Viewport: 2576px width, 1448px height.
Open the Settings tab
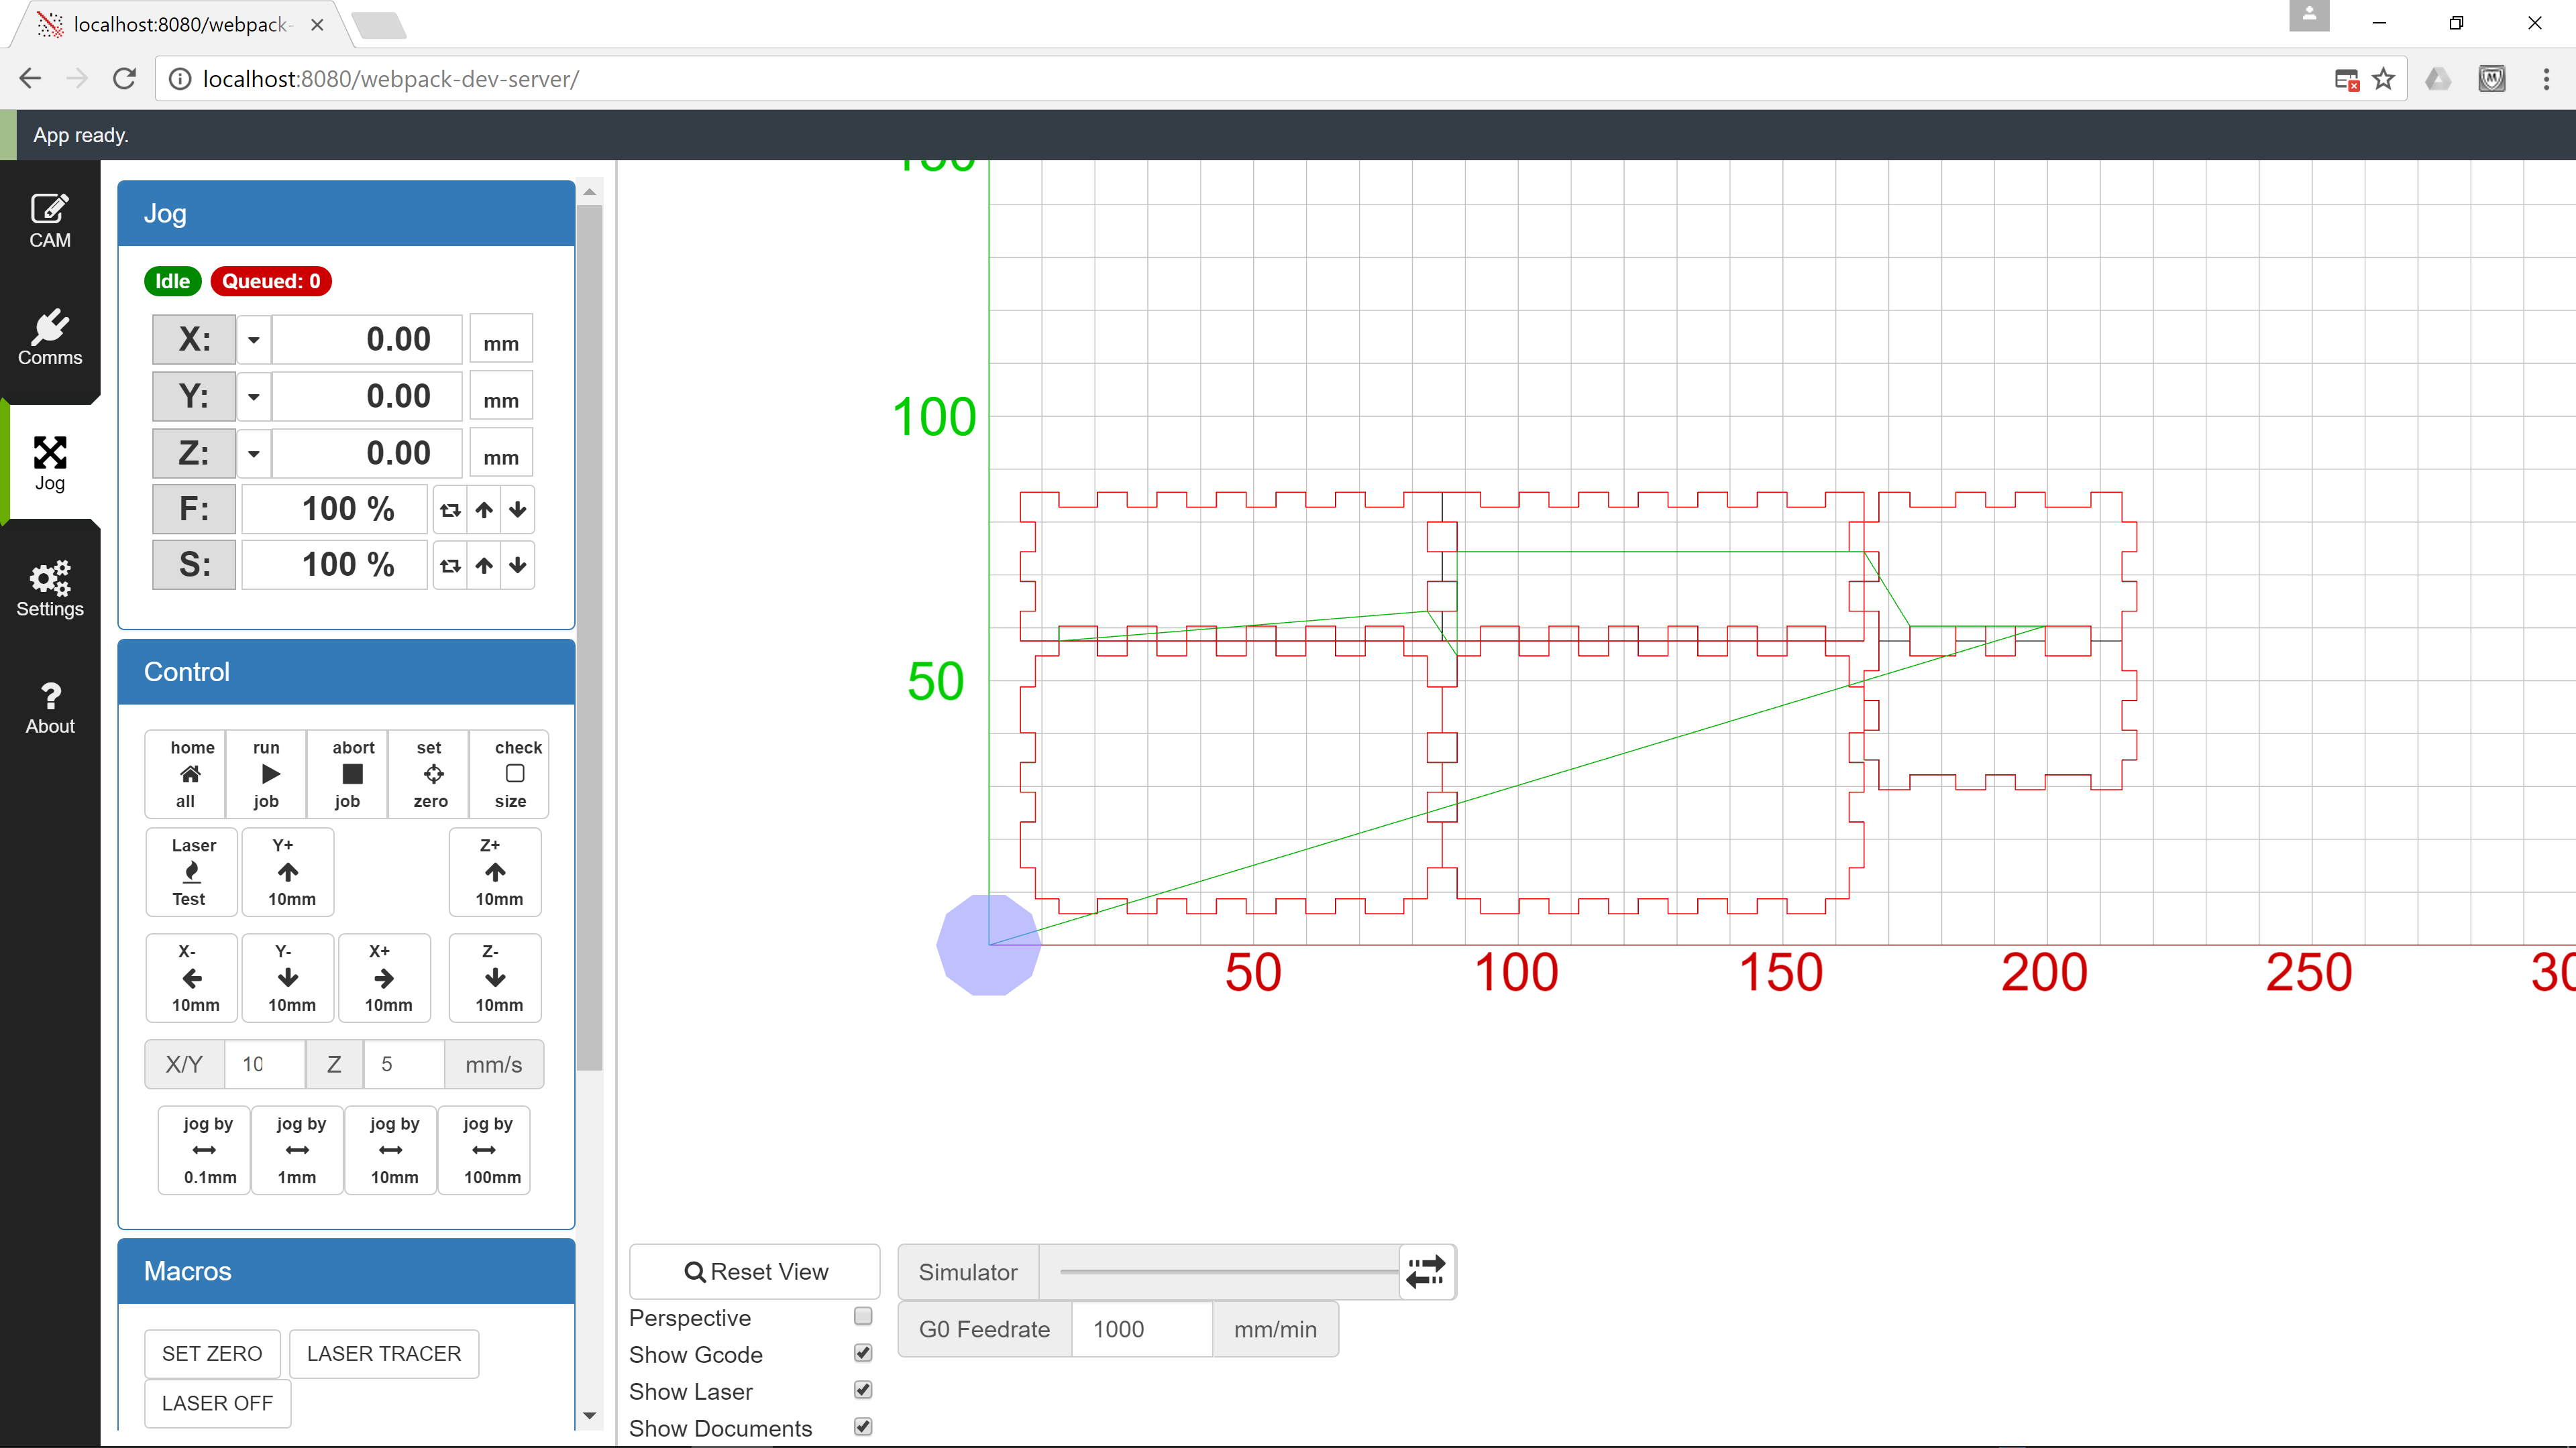tap(50, 589)
